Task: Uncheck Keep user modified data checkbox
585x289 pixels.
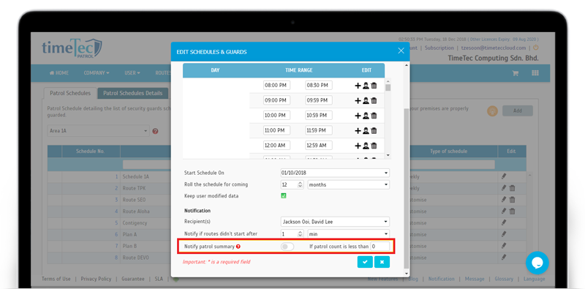Action: 284,195
